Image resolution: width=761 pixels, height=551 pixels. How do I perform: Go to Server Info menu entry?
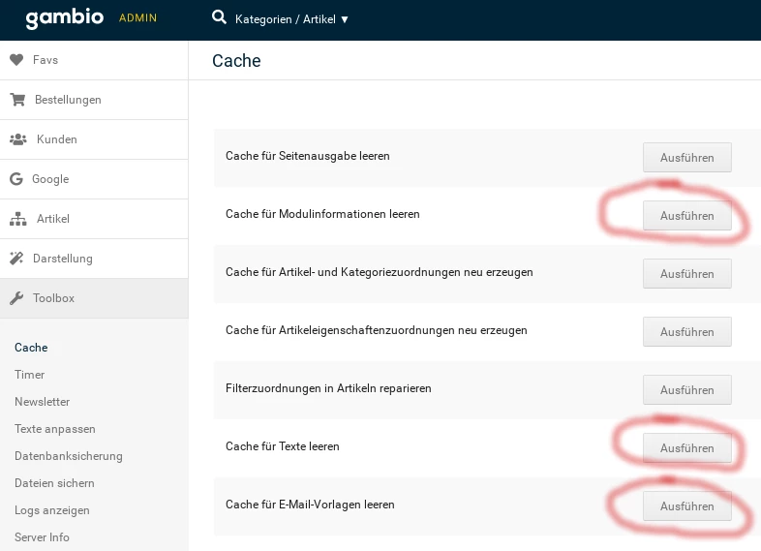click(42, 537)
